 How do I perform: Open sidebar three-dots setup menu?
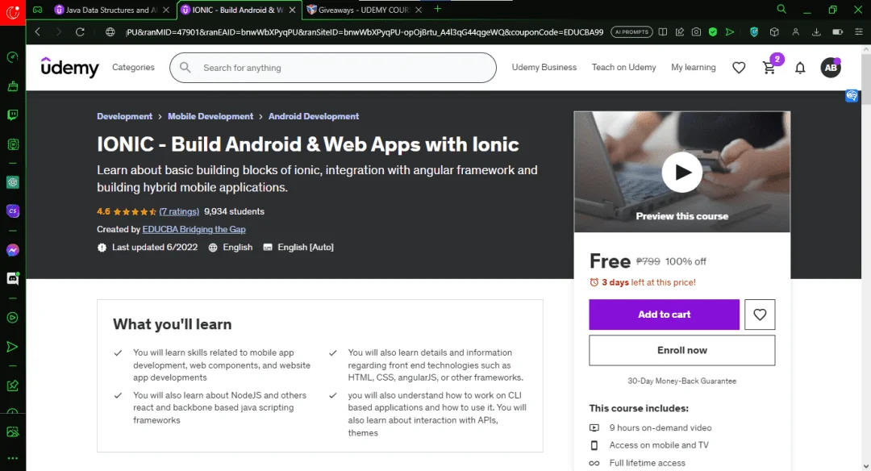point(12,458)
